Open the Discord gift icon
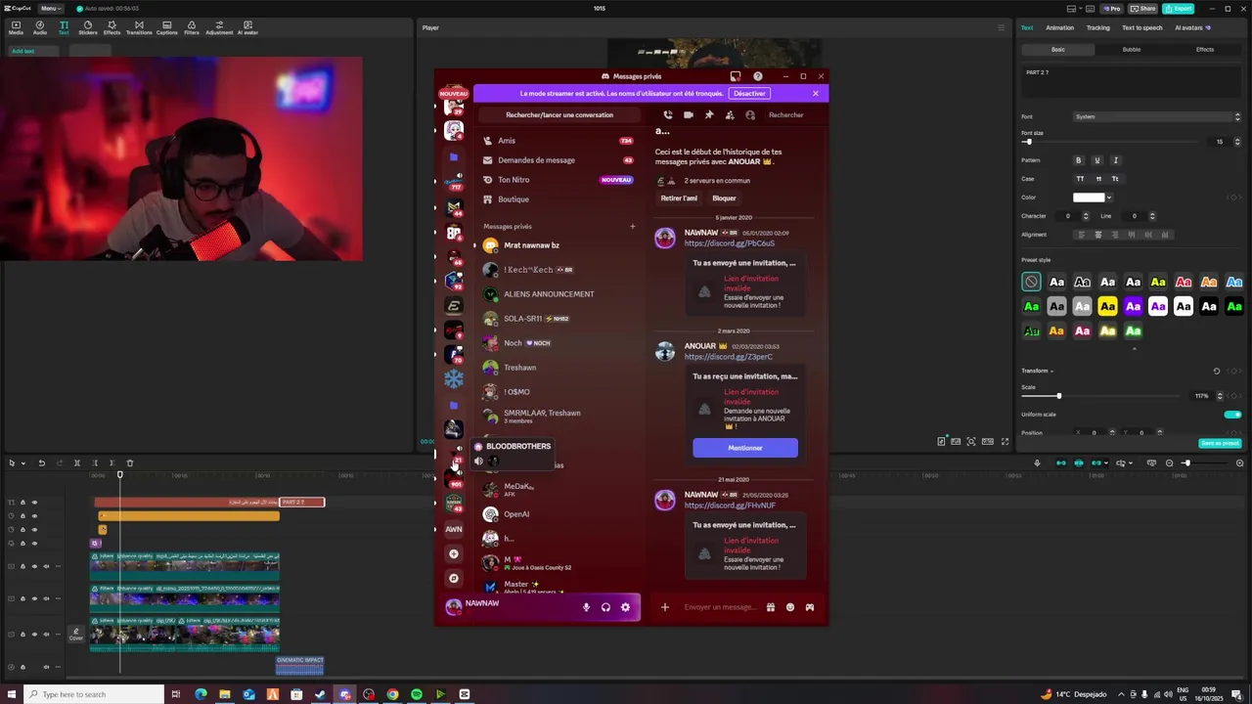1252x704 pixels. coord(771,607)
